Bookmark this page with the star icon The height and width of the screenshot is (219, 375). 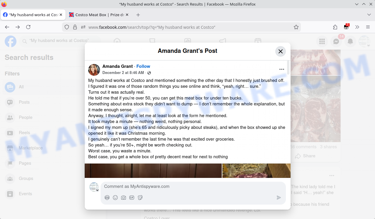296,27
